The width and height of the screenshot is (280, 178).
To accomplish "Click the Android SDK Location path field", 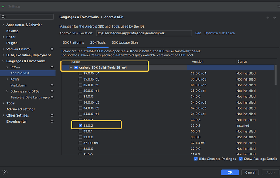I will [x=144, y=33].
